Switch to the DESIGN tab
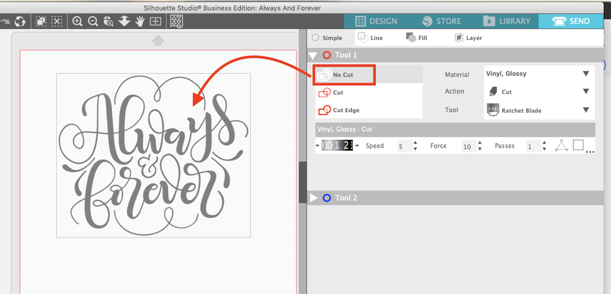 point(377,21)
